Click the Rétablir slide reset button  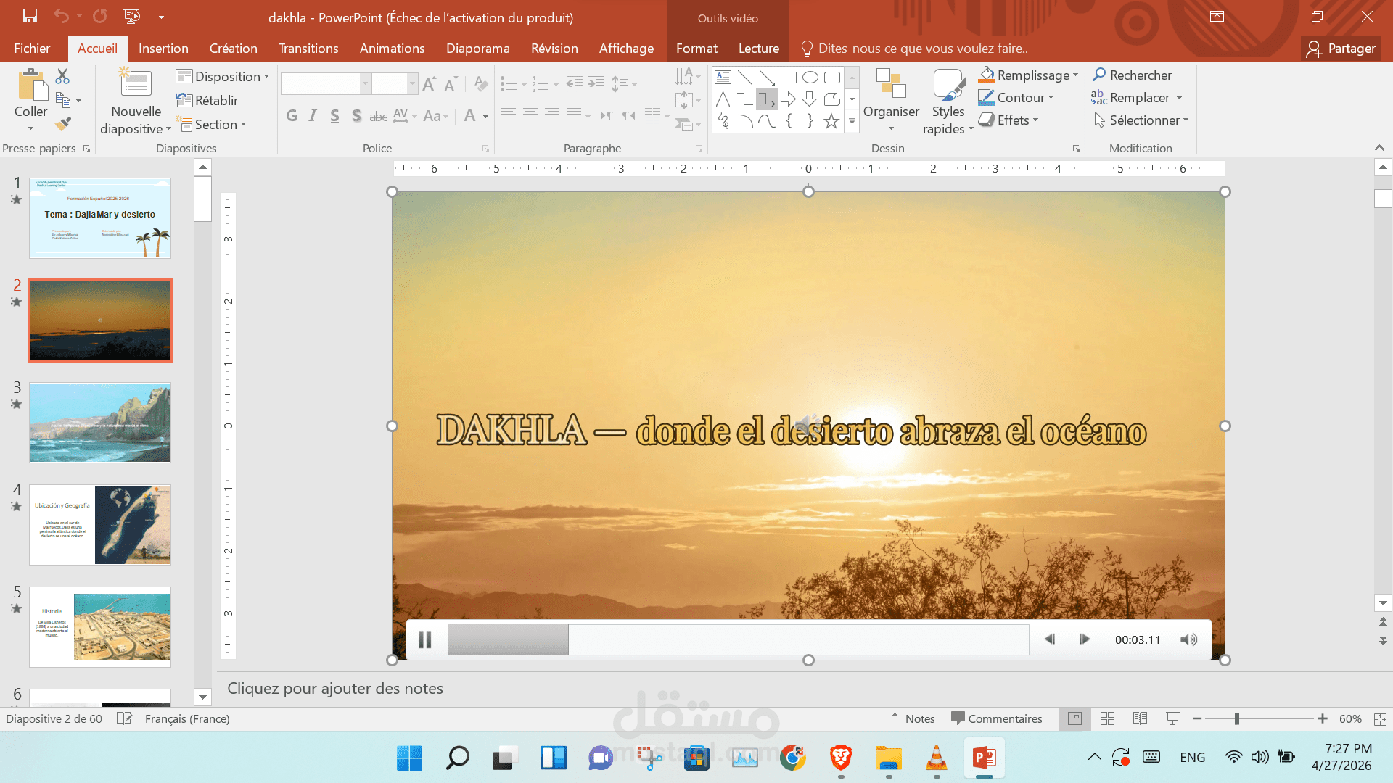click(x=207, y=101)
